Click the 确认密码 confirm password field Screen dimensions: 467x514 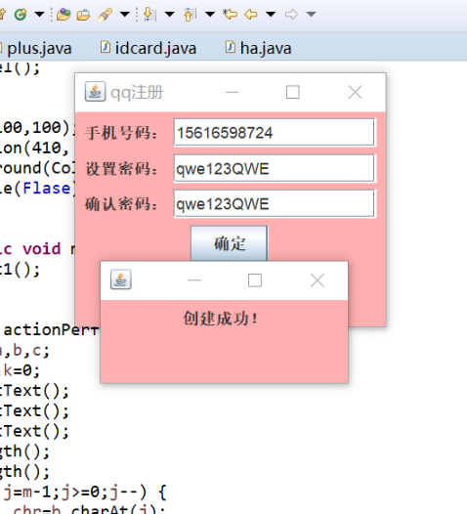coord(274,204)
